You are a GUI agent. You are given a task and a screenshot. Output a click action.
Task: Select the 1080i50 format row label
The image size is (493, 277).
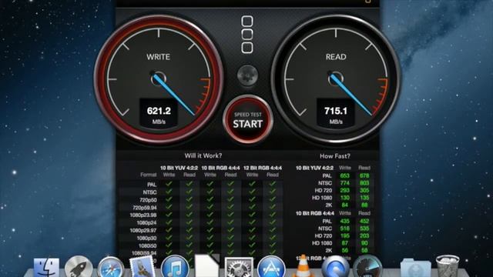(147, 245)
